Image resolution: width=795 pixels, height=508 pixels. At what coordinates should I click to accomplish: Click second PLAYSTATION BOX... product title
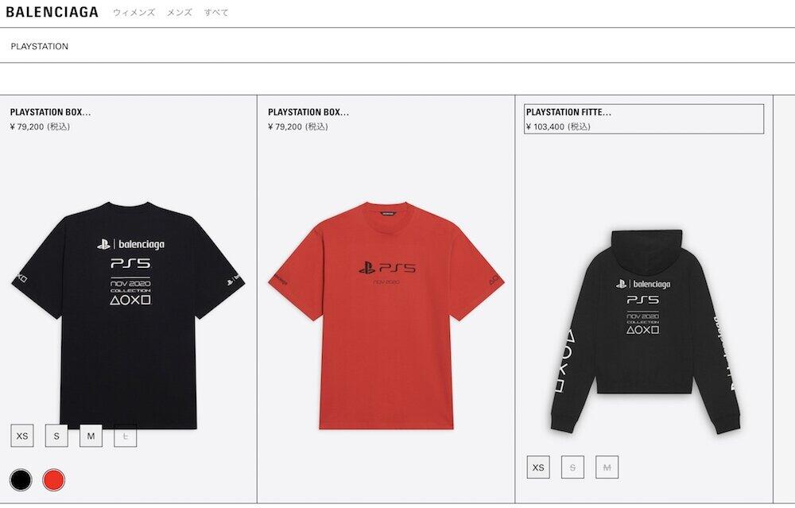tap(308, 112)
